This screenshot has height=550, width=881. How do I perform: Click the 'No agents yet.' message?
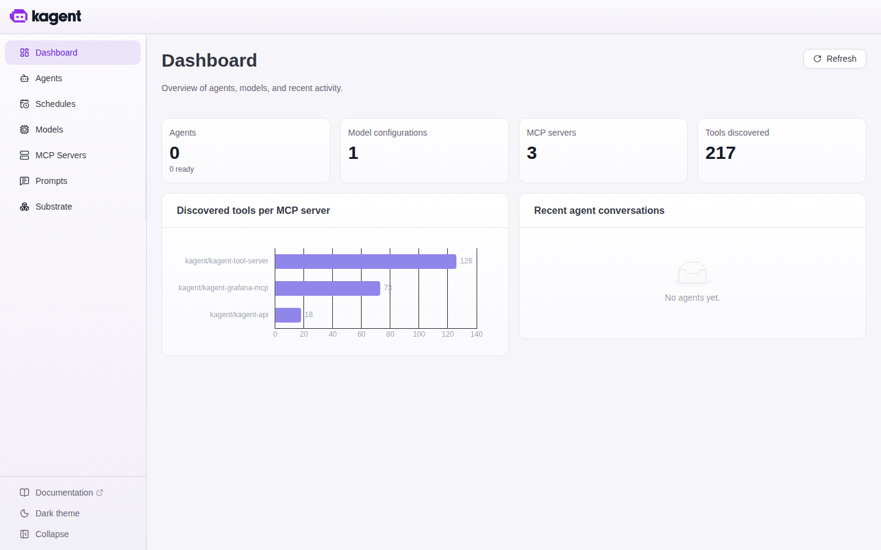coord(693,298)
